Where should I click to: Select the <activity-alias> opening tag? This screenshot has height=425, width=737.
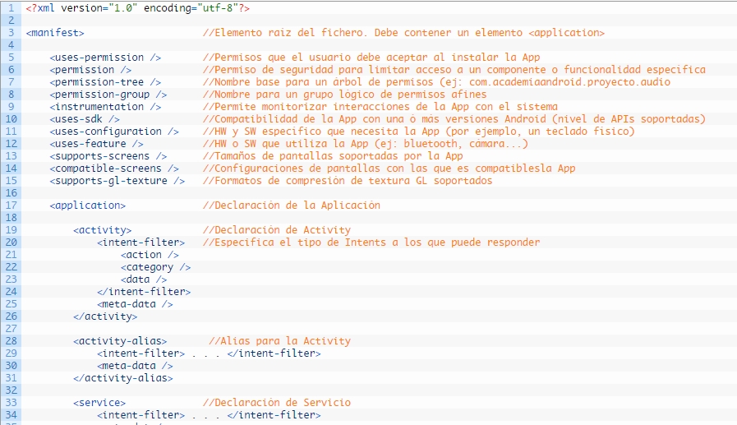[120, 341]
